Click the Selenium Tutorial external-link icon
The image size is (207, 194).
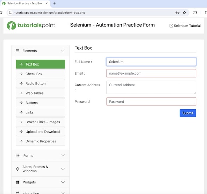[x=171, y=26]
